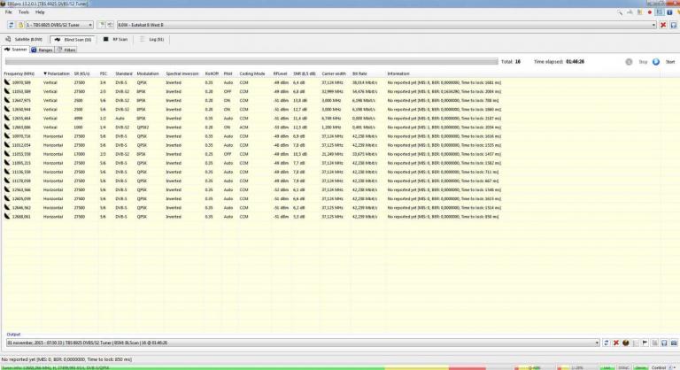Sort by the Frequency (MHz) column header
680x370 pixels.
coord(18,73)
